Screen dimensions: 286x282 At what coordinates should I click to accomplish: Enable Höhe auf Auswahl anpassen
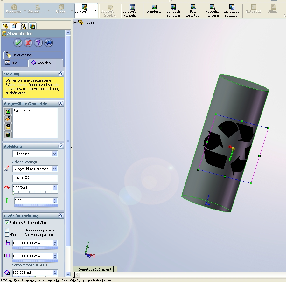[x=7, y=234]
